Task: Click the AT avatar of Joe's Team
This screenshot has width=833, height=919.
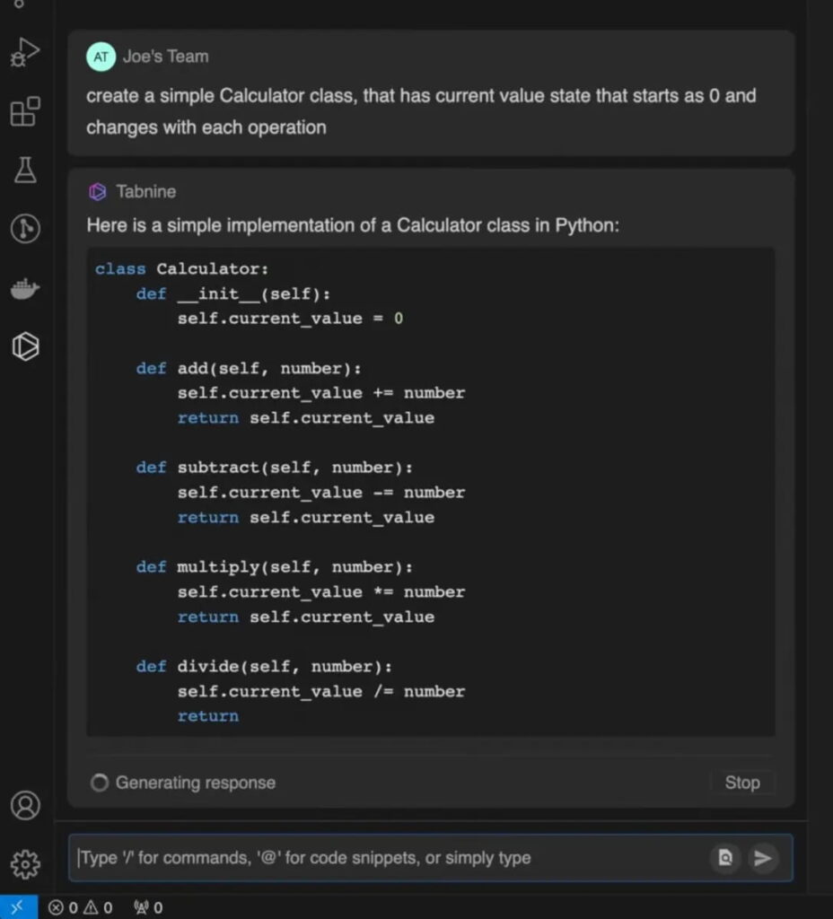Action: [101, 57]
